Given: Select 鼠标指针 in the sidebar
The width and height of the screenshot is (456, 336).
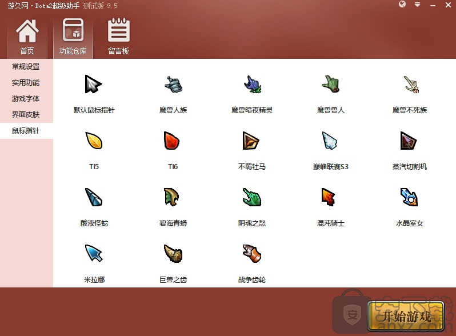Looking at the screenshot, I should pyautogui.click(x=26, y=131).
